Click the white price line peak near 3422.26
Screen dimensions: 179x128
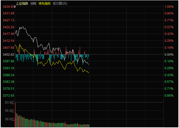[x=23, y=27]
